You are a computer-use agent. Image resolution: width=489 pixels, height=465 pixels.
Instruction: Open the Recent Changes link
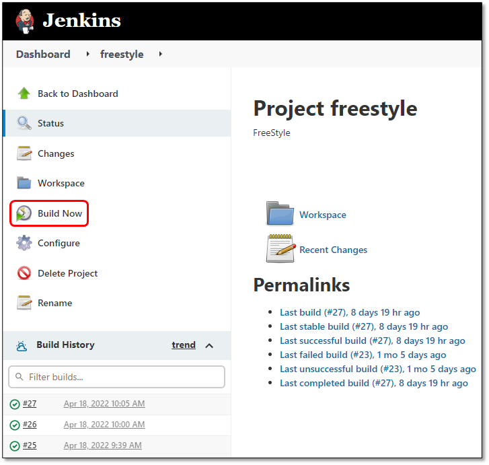tap(334, 250)
